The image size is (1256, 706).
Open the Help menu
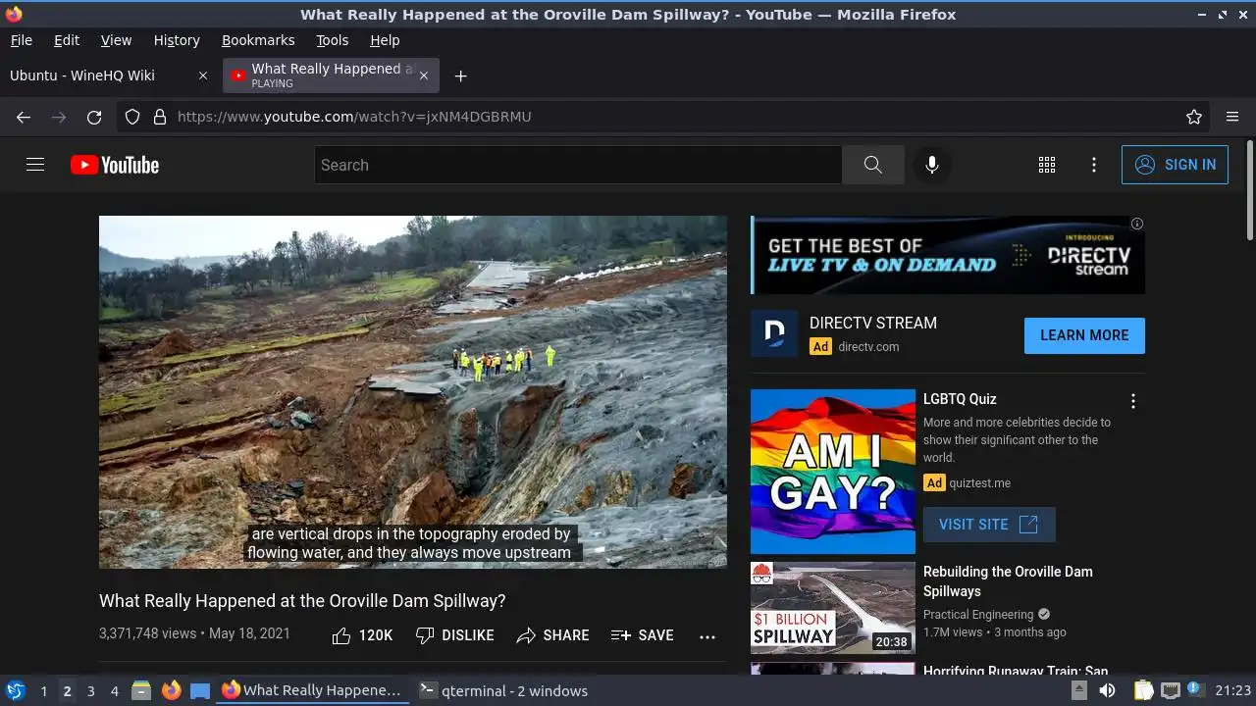[385, 40]
